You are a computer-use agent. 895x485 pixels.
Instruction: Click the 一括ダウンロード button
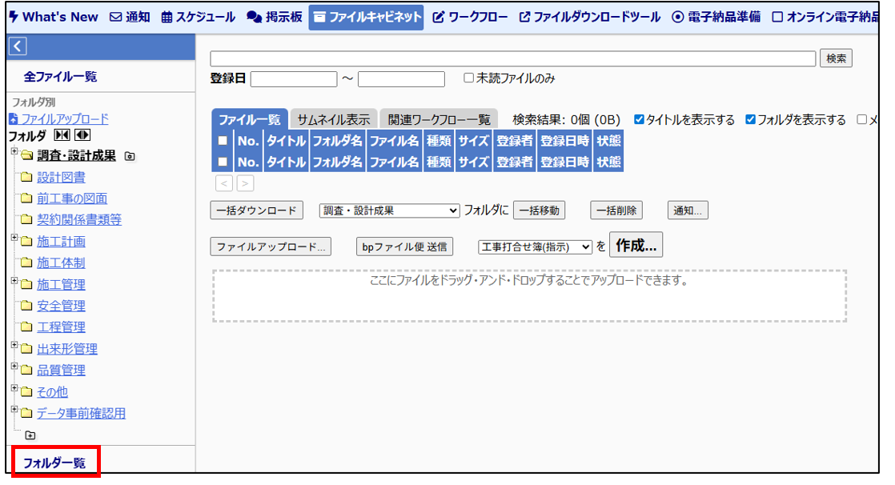[257, 210]
